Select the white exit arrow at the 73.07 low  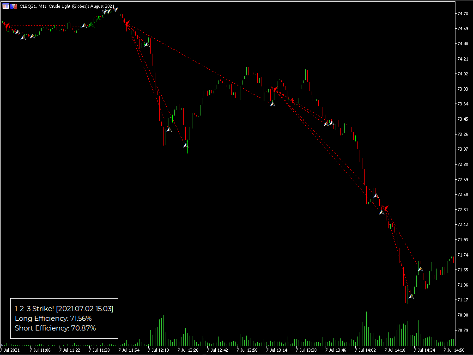coord(186,145)
